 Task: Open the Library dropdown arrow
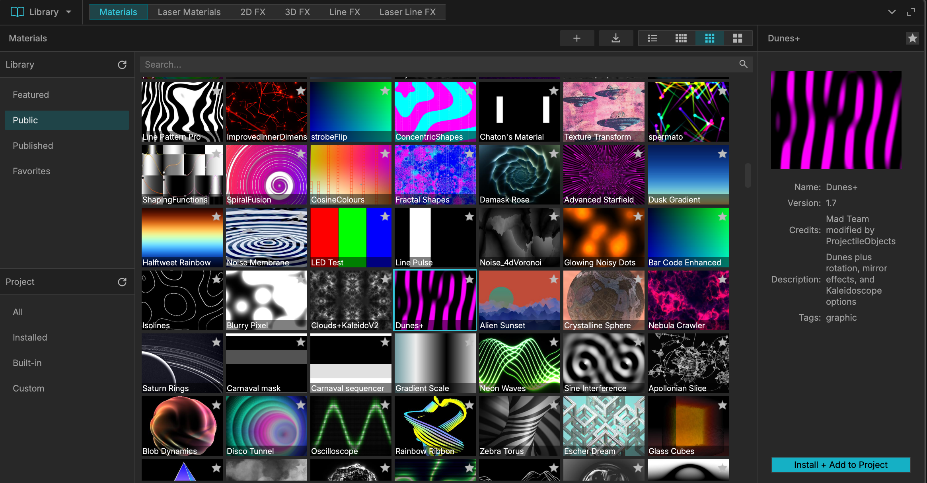pyautogui.click(x=69, y=12)
